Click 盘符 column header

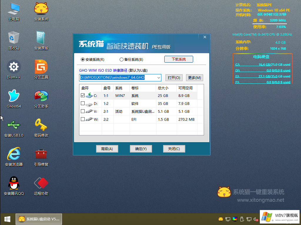coord(91,88)
